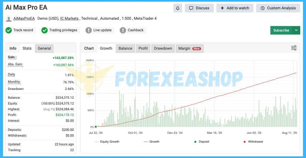306x158 pixels.
Task: Toggle the Growth line legend item
Action: (151, 142)
